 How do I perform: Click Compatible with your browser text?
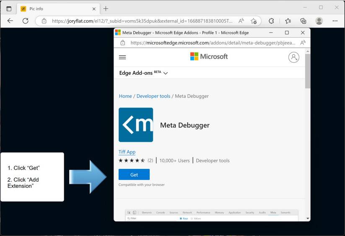[x=141, y=185]
